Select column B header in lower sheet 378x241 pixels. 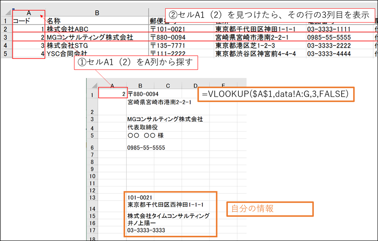coord(140,85)
